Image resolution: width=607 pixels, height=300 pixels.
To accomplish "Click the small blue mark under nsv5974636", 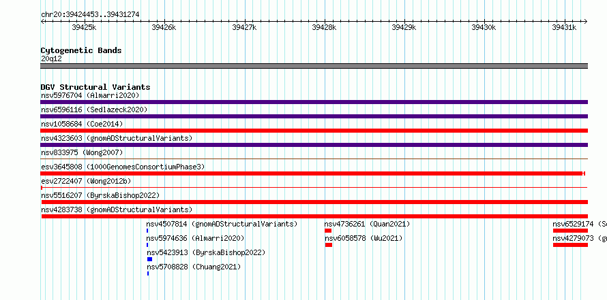I will [147, 245].
